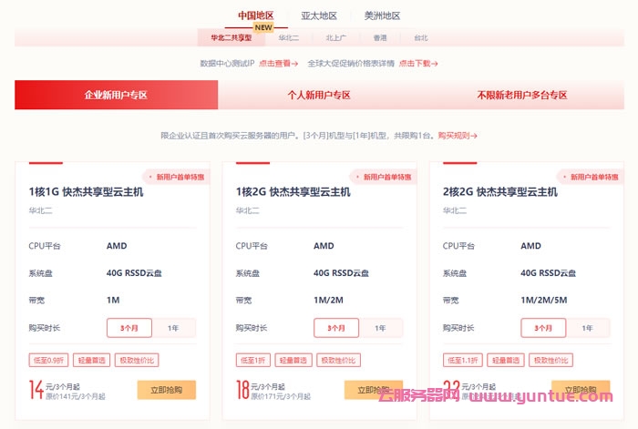Open the 美洲地区 region tab
This screenshot has height=429, width=638.
click(x=382, y=15)
